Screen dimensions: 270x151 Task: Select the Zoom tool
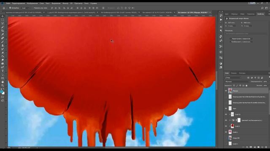click(x=3, y=86)
